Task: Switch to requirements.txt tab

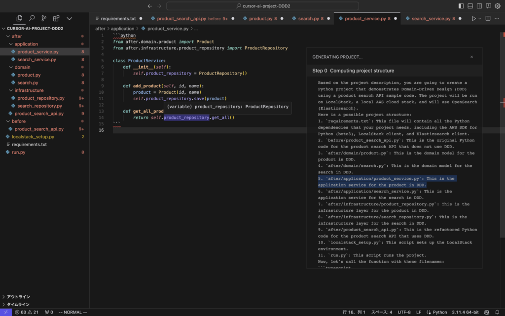Action: pyautogui.click(x=118, y=19)
